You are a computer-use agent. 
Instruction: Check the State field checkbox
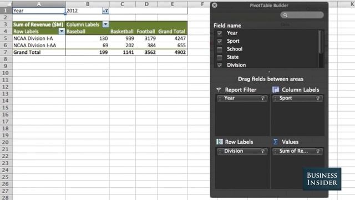pyautogui.click(x=220, y=57)
